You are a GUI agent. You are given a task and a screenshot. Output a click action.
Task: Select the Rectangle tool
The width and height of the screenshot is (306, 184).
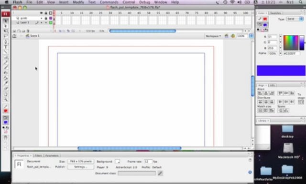click(x=6, y=57)
